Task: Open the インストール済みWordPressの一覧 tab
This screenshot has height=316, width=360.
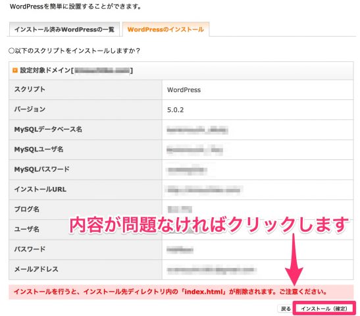Action: (x=64, y=30)
